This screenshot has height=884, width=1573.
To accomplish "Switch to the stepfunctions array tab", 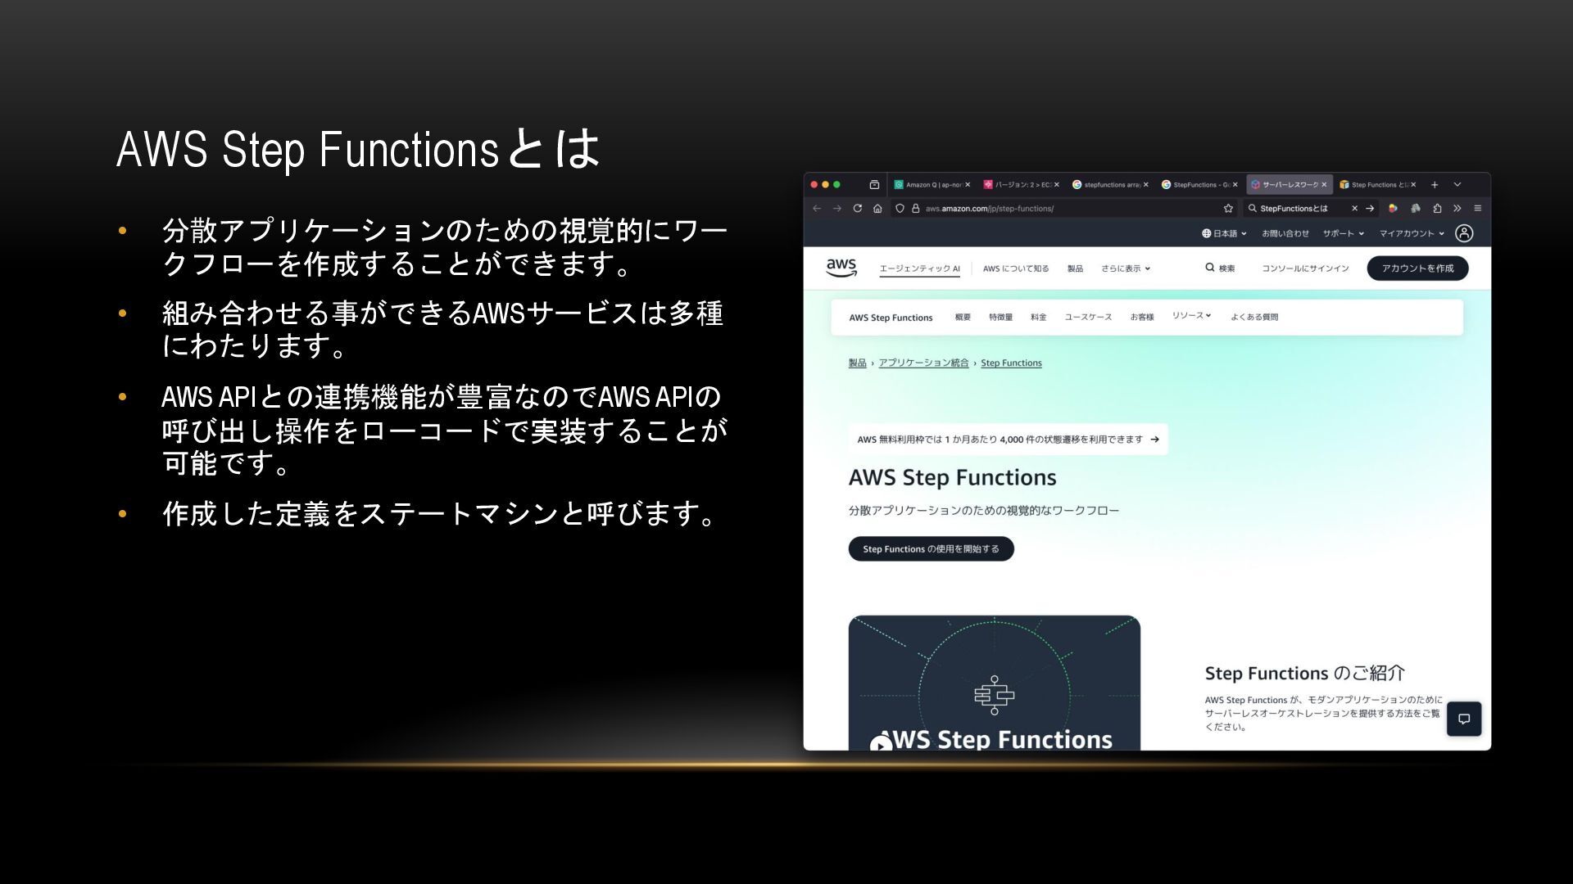I will (x=1106, y=185).
